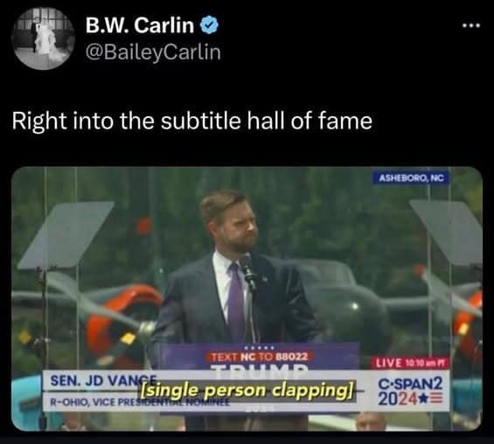Viewport: 494px width, 444px height.
Task: Click the 2024 star-flag graphic under C-SPAN2
Action: click(410, 399)
